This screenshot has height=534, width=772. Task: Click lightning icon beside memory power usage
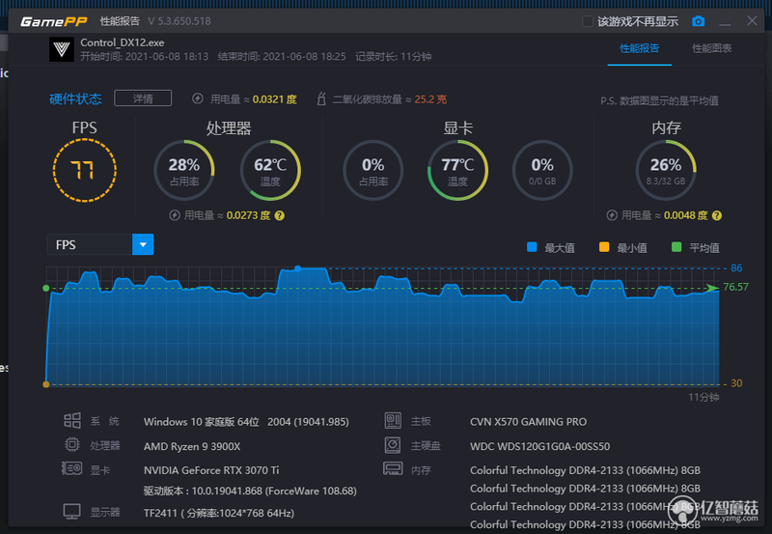pos(612,215)
